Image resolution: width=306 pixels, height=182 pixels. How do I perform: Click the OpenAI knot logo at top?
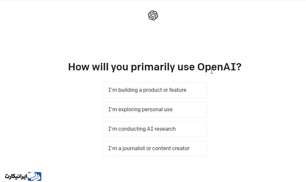click(x=153, y=15)
